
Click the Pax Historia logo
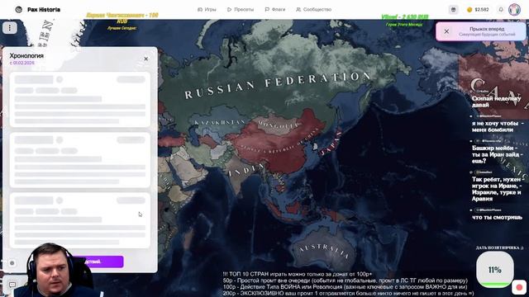38,9
